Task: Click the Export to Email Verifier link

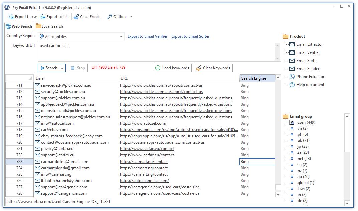Action: pos(147,36)
